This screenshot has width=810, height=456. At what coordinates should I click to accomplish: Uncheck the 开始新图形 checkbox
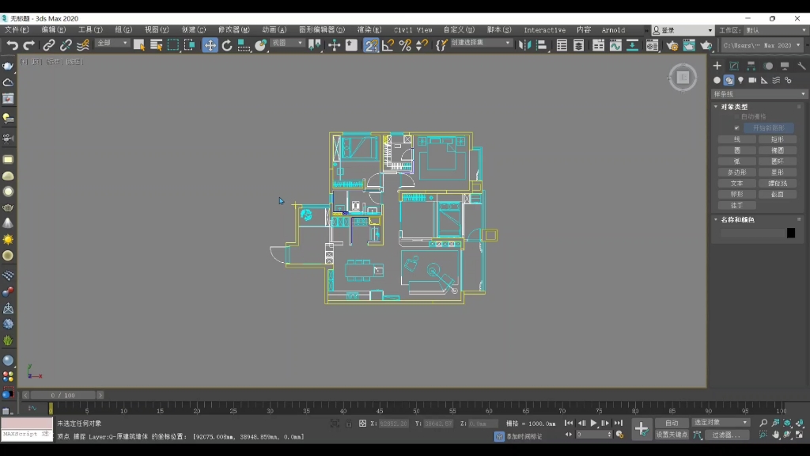pyautogui.click(x=737, y=127)
